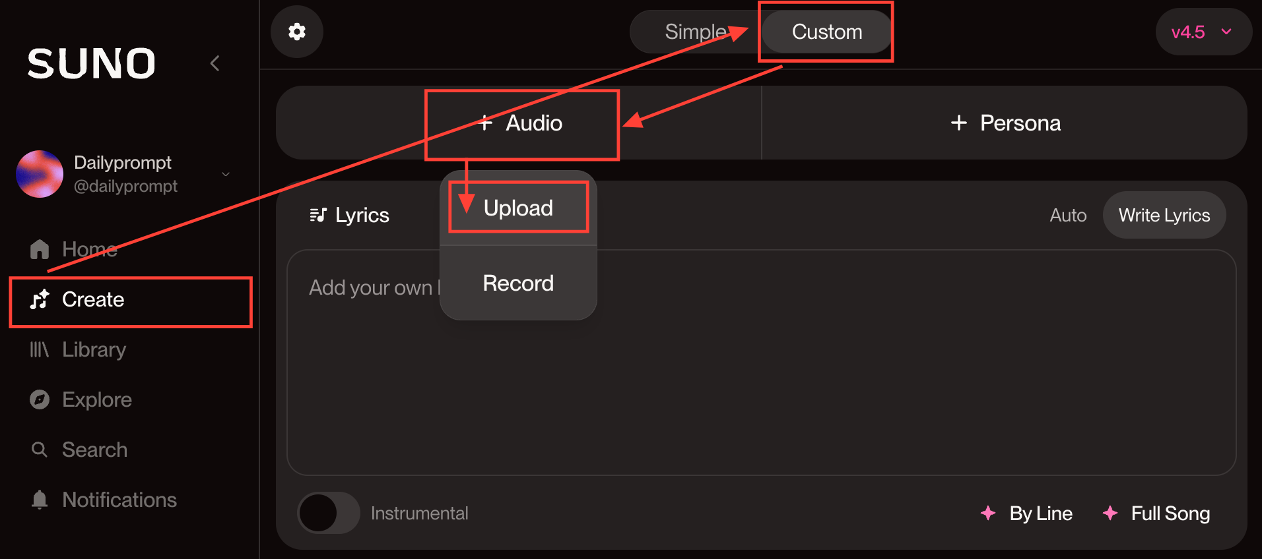Switch lyrics mode to Auto
Screen dimensions: 1262x559
[1068, 216]
